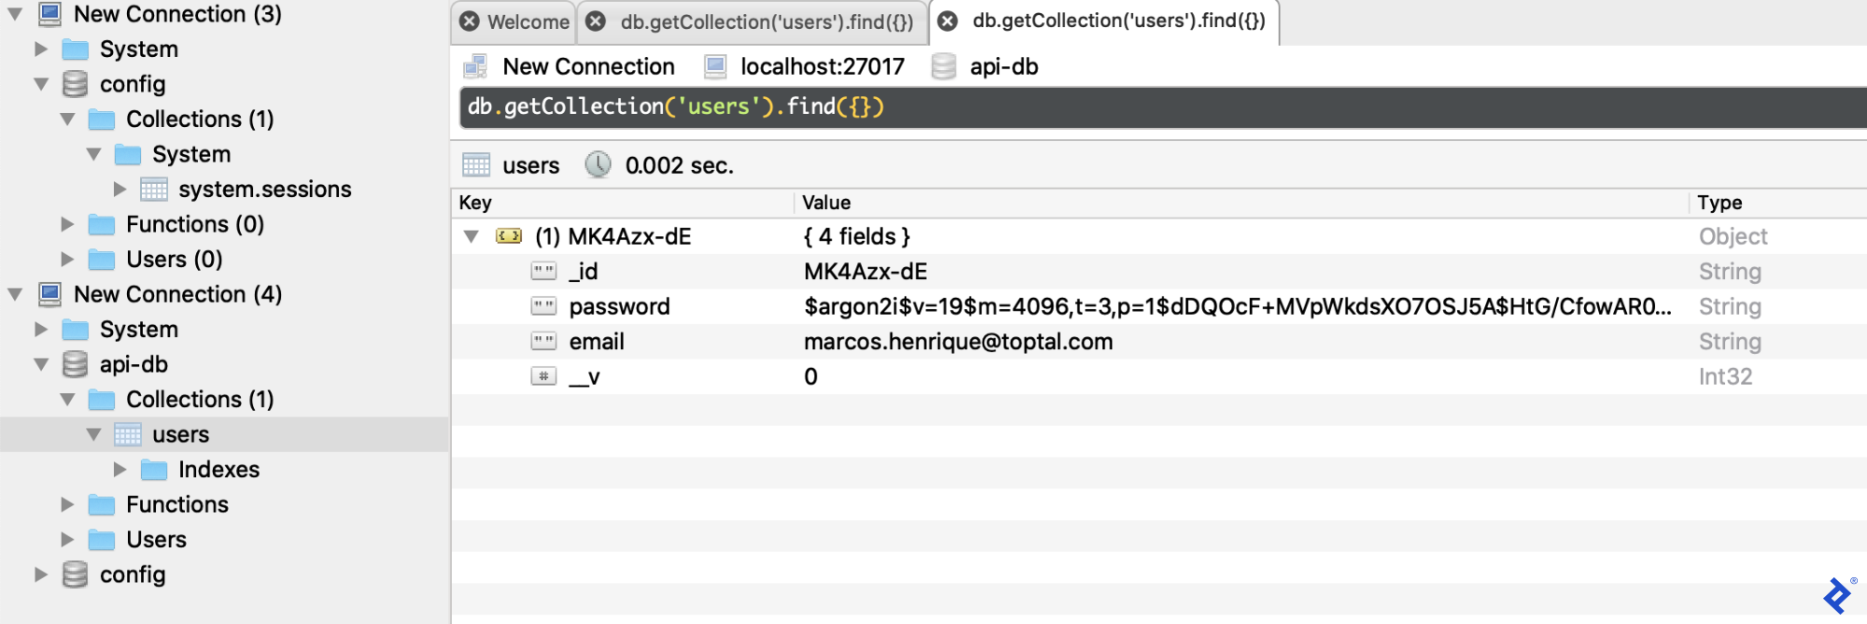Click into the query editor input
Viewport: 1867px width, 624px height.
1163,106
